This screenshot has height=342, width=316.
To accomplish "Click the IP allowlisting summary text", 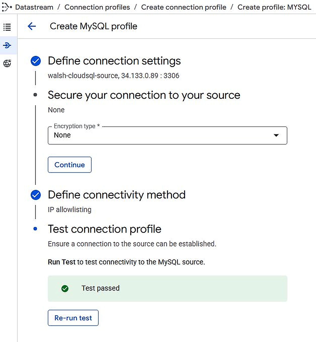I will click(70, 210).
